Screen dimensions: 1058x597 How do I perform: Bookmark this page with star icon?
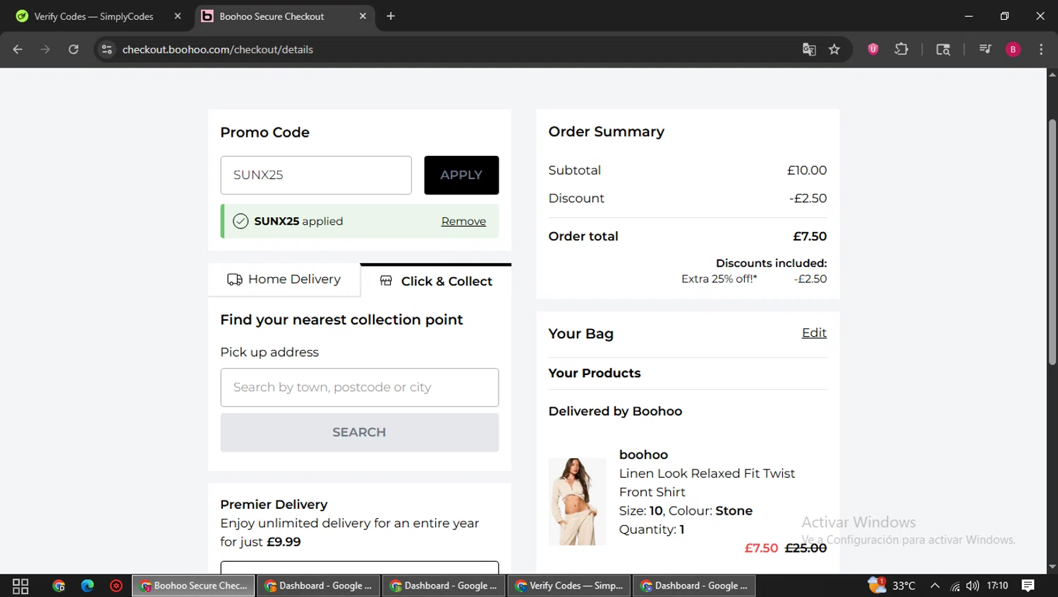[x=834, y=49]
